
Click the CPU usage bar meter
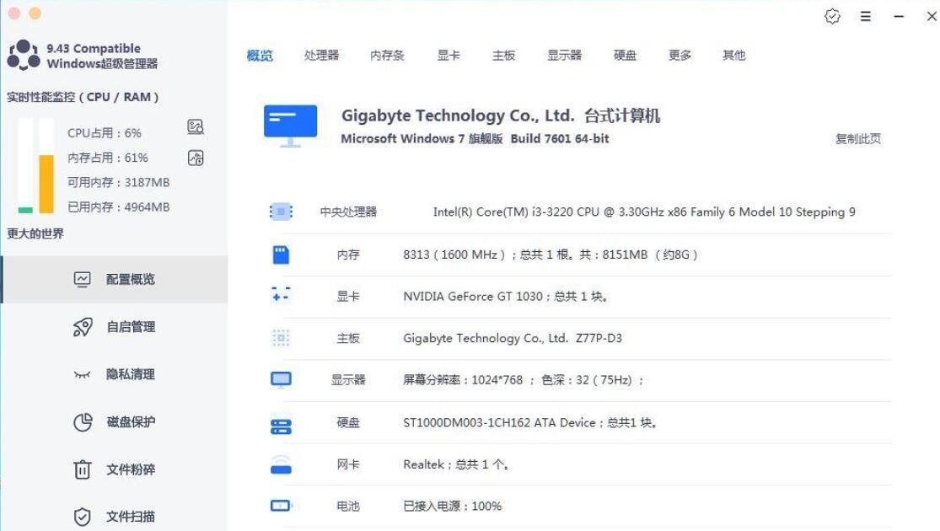[x=25, y=165]
